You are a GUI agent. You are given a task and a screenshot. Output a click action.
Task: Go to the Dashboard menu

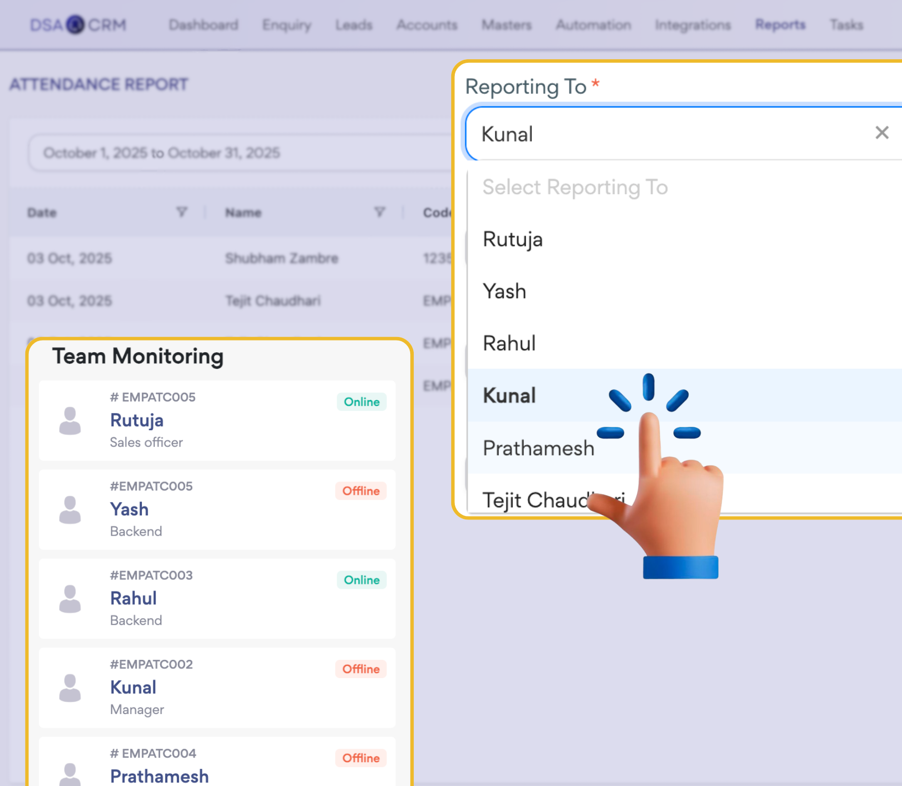203,24
